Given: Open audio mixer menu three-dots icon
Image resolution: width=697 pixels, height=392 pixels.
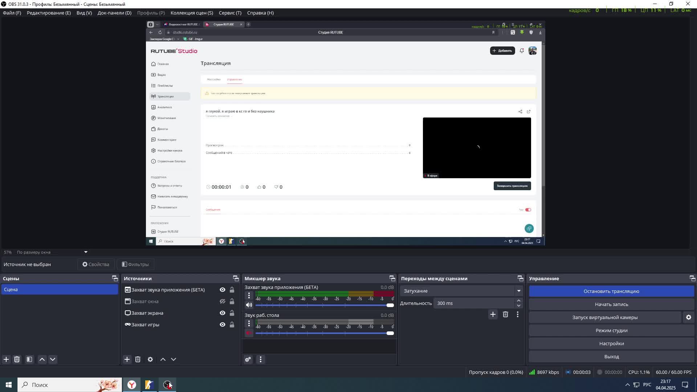Looking at the screenshot, I should click(261, 359).
